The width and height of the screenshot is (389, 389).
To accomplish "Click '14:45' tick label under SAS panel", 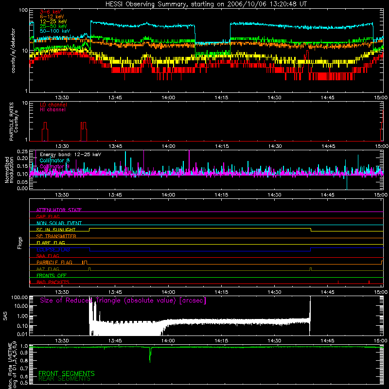I will [x=327, y=341].
